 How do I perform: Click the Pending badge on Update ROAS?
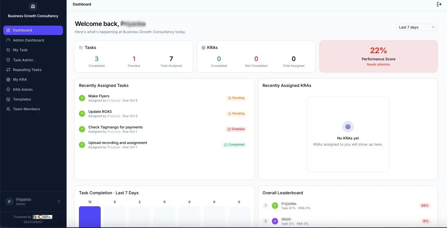point(236,114)
